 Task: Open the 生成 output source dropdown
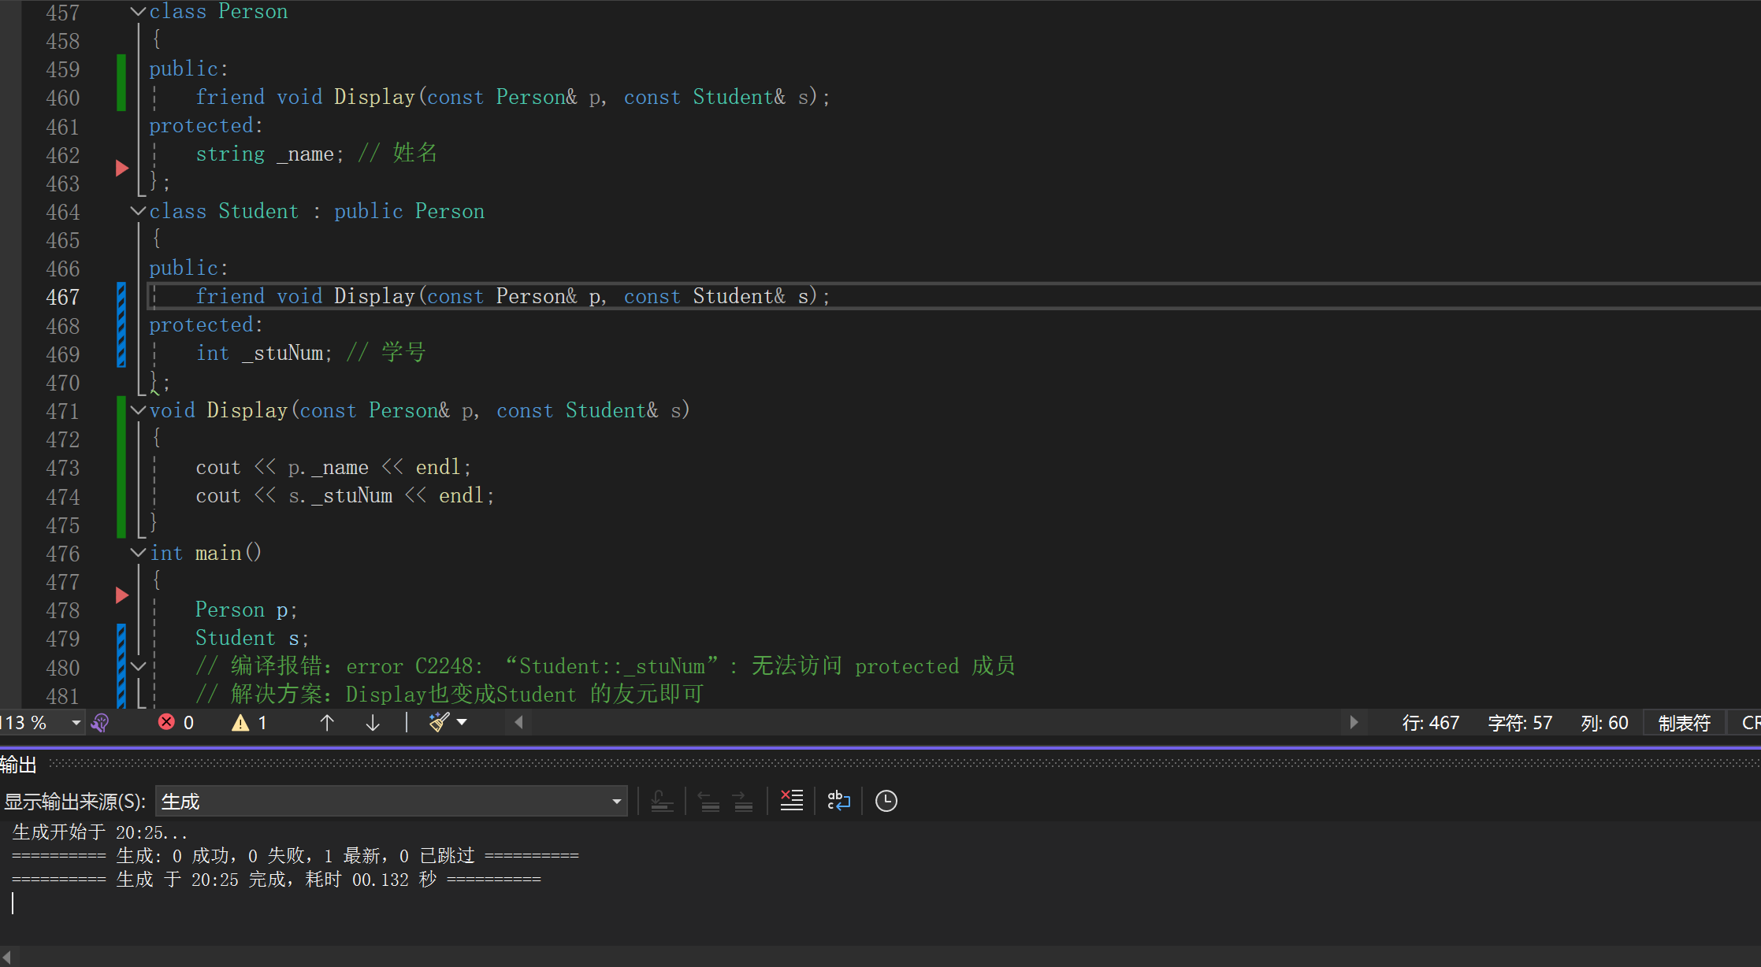coord(616,802)
